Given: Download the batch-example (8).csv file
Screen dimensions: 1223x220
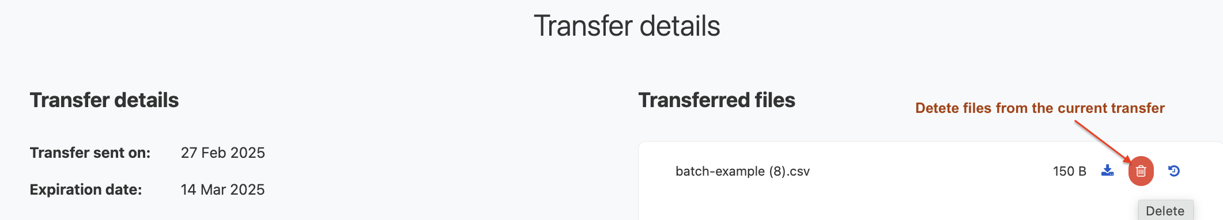Looking at the screenshot, I should click(x=1107, y=170).
